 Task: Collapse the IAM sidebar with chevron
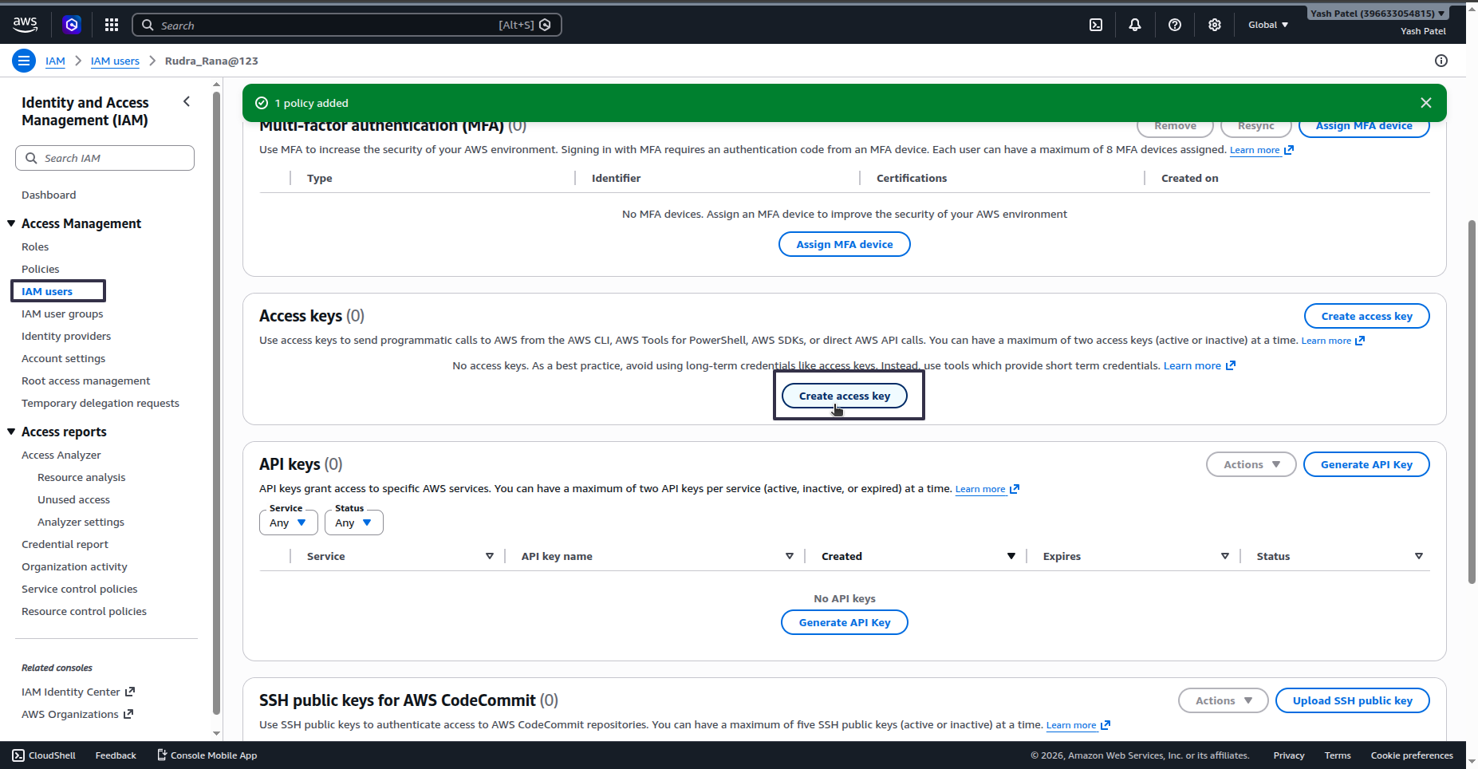[x=187, y=101]
